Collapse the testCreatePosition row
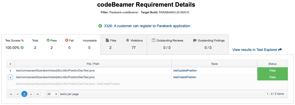 (11, 77)
